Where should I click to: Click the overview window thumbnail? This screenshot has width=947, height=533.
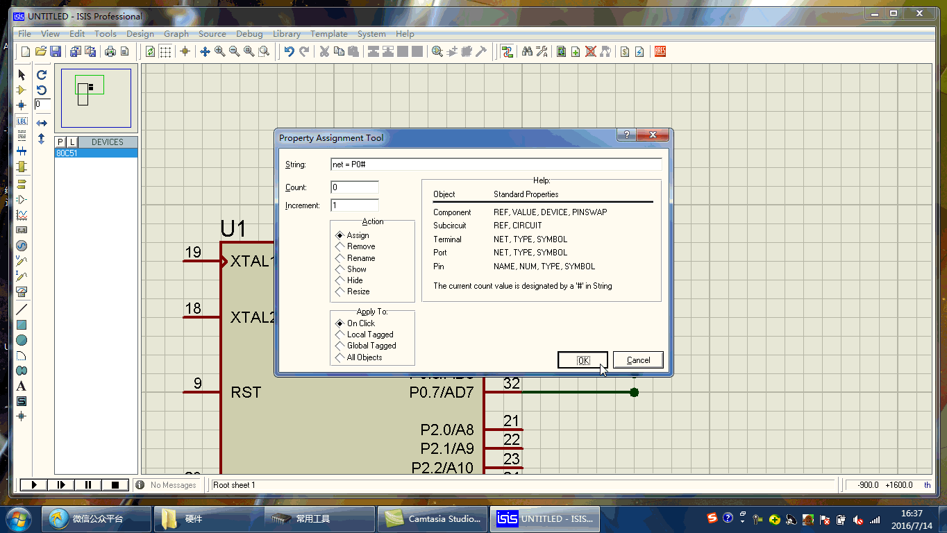coord(96,98)
